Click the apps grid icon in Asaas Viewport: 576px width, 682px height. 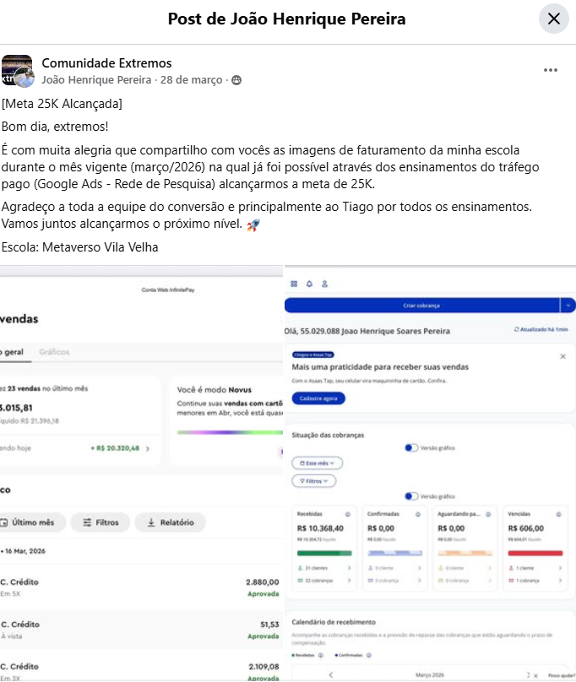tap(294, 284)
